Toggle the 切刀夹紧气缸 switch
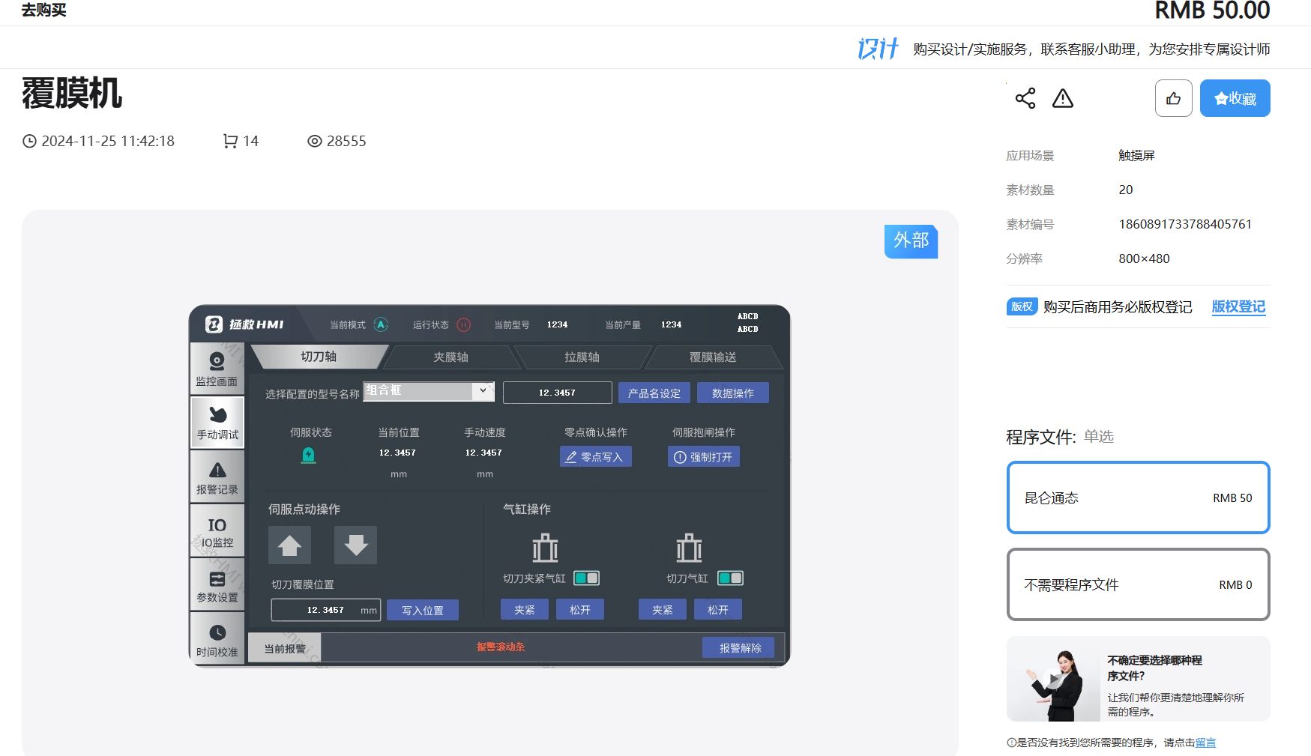 (x=586, y=578)
